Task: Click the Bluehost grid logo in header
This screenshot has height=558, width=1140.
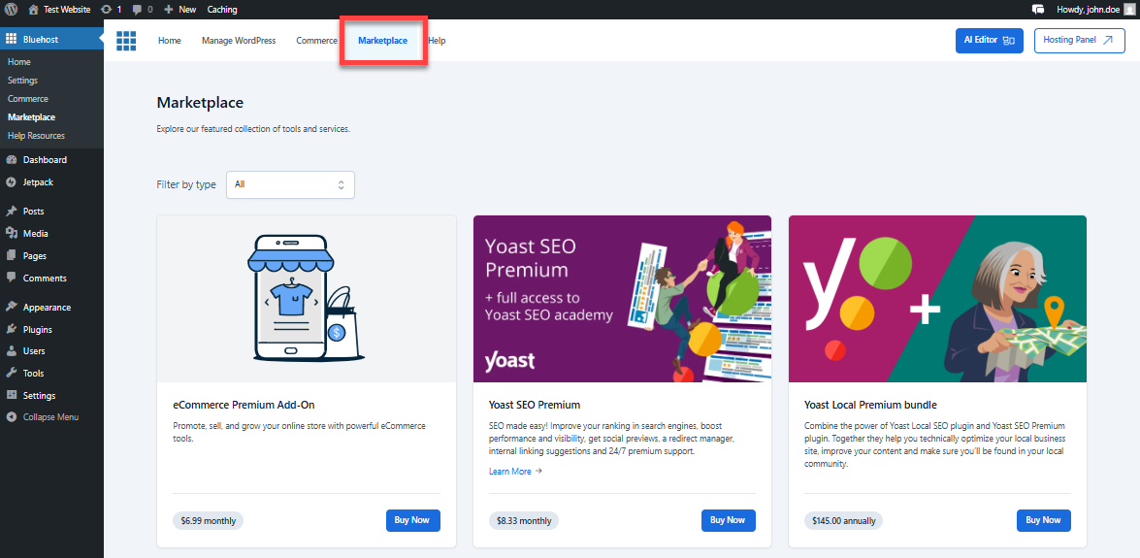Action: point(126,41)
